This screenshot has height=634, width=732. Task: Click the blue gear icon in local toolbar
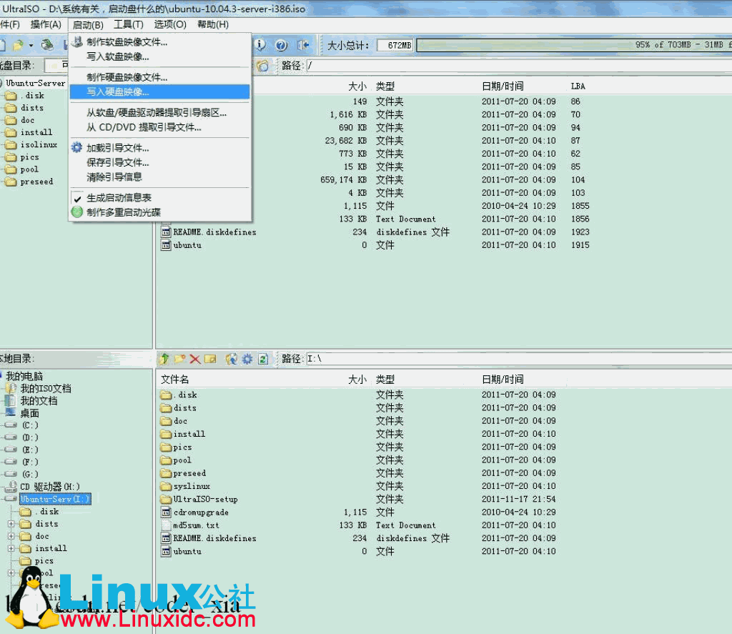(x=247, y=359)
